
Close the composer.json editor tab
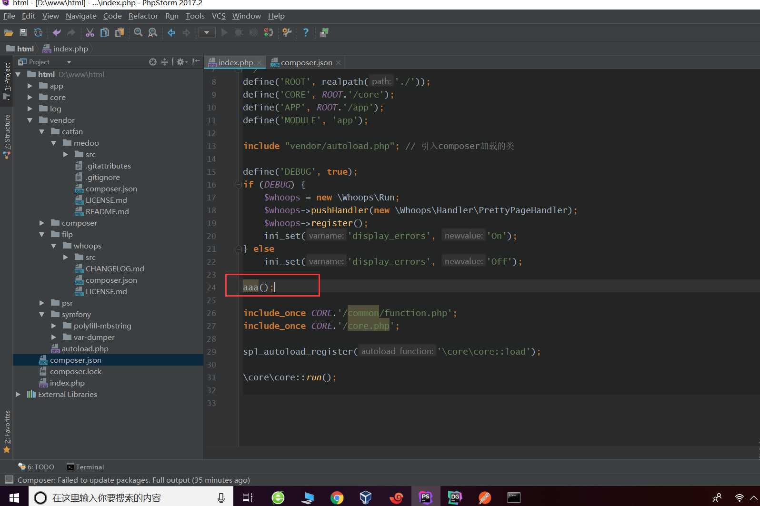click(338, 62)
